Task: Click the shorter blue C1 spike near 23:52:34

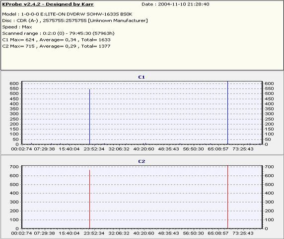Action: coord(89,117)
